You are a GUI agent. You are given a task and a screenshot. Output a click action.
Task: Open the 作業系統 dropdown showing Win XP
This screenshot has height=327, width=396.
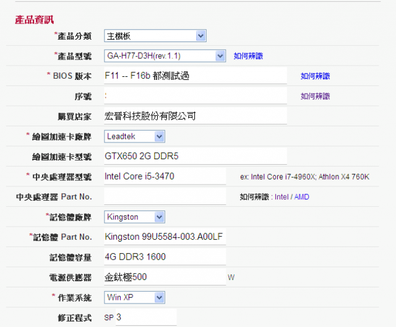pos(134,297)
